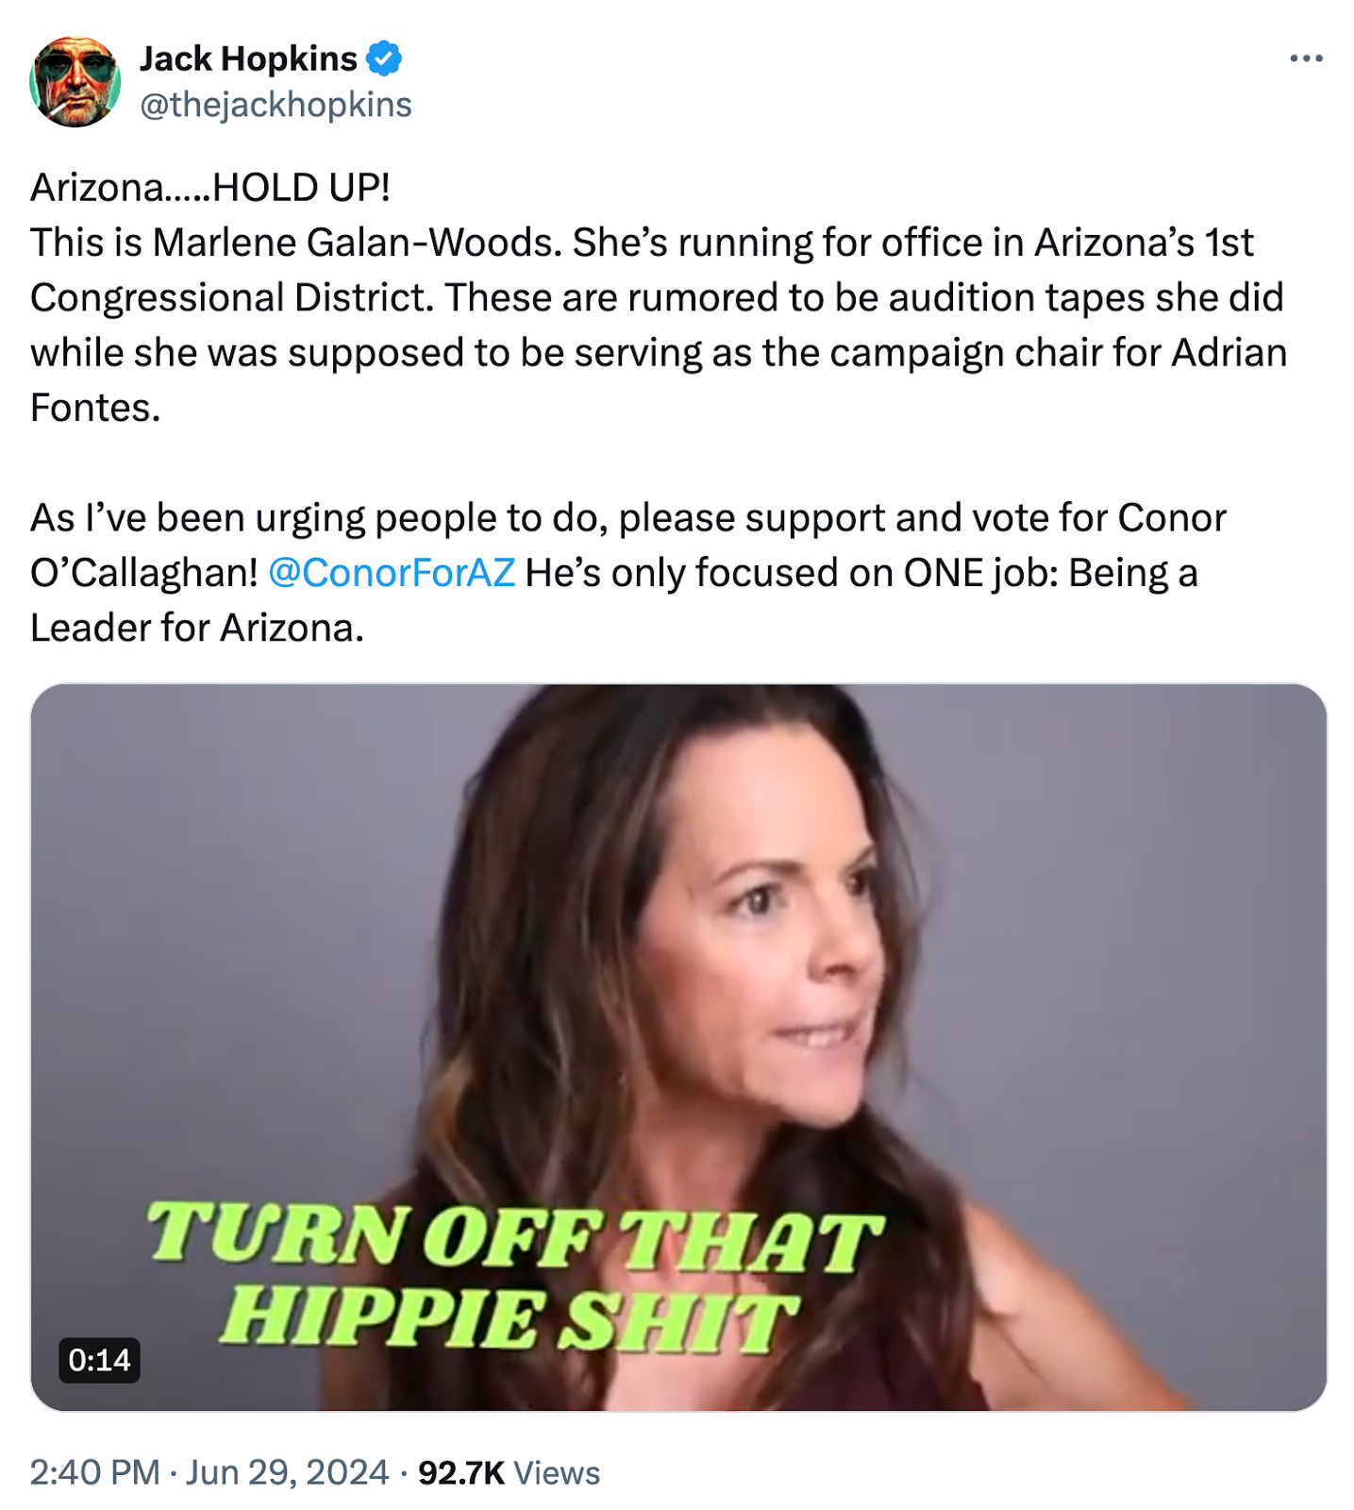The height and width of the screenshot is (1510, 1354).
Task: View the 92.7K Views count
Action: (x=509, y=1472)
